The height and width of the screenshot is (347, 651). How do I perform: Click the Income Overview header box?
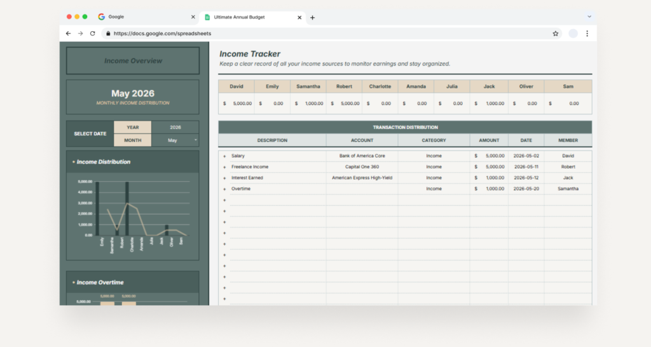(133, 60)
